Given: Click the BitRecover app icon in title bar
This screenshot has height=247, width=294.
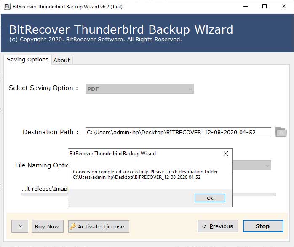Looking at the screenshot, I should tap(7, 6).
